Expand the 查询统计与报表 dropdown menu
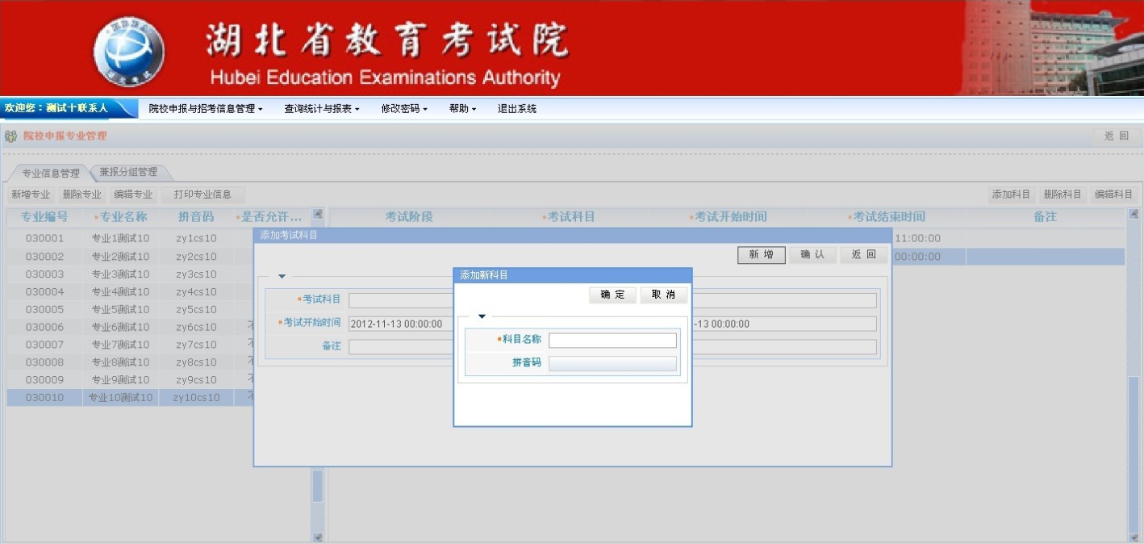Screen dimensions: 1144x544 click(x=321, y=109)
